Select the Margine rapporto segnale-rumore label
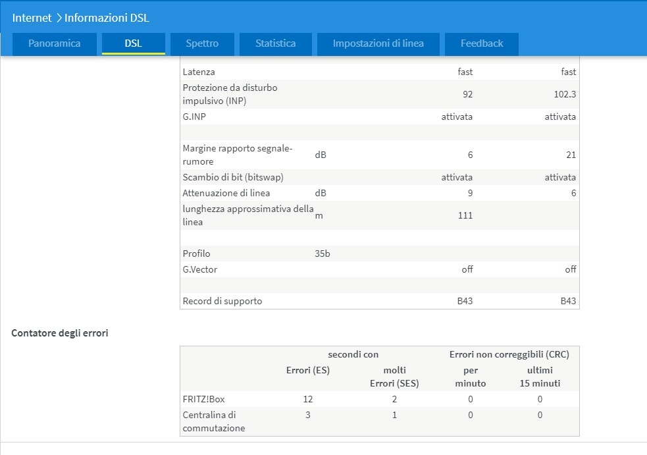This screenshot has height=455, width=647. click(x=237, y=155)
